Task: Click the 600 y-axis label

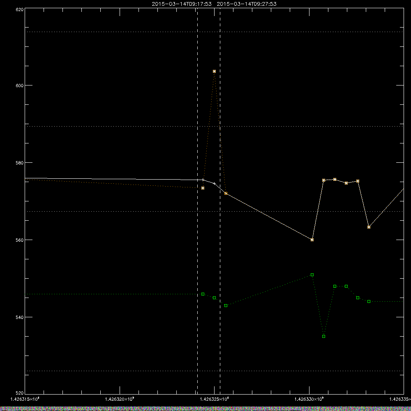Action: tap(20, 85)
